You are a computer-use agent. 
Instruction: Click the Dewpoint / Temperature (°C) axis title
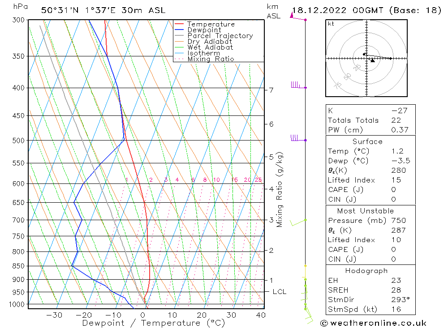tap(154, 323)
